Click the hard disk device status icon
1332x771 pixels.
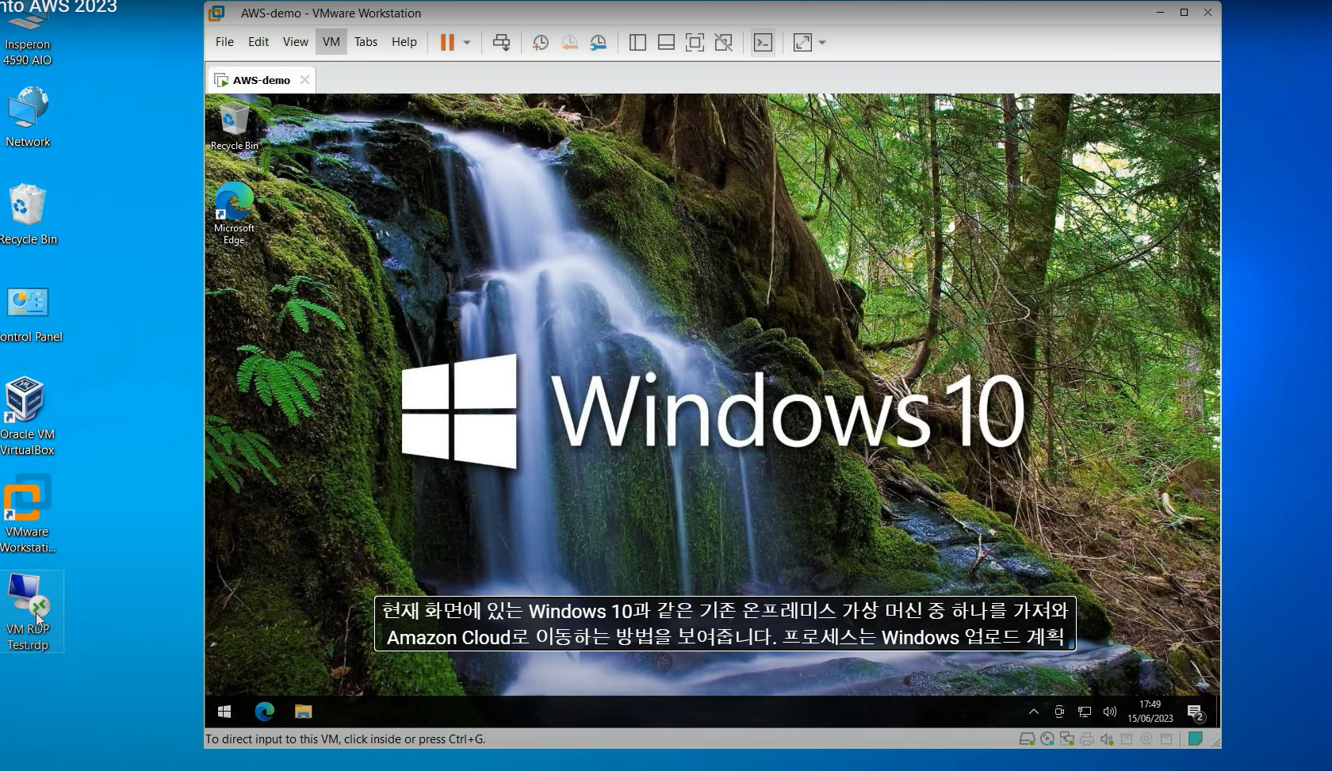[1027, 739]
